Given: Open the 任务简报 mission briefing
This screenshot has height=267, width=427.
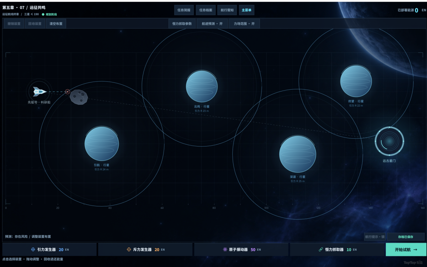Looking at the screenshot, I should (184, 10).
